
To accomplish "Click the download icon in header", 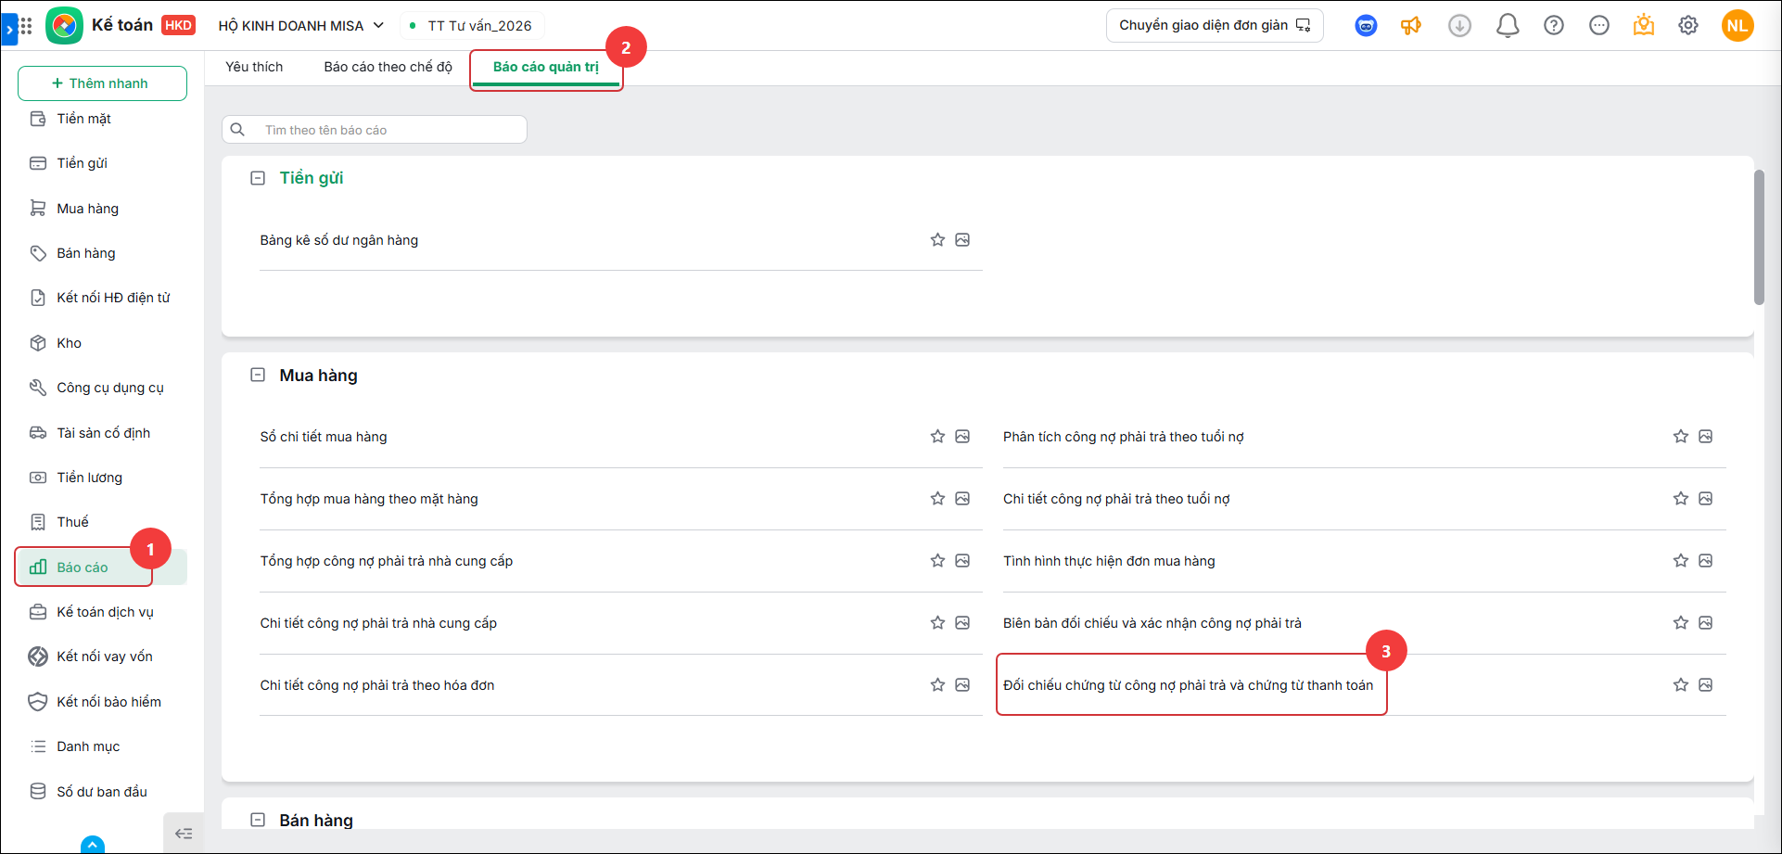I will click(x=1460, y=26).
